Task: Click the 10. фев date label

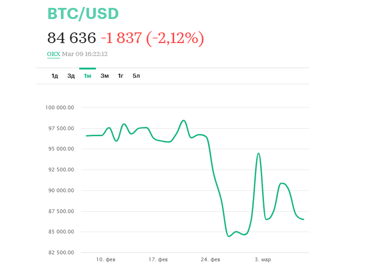Action: (106, 260)
